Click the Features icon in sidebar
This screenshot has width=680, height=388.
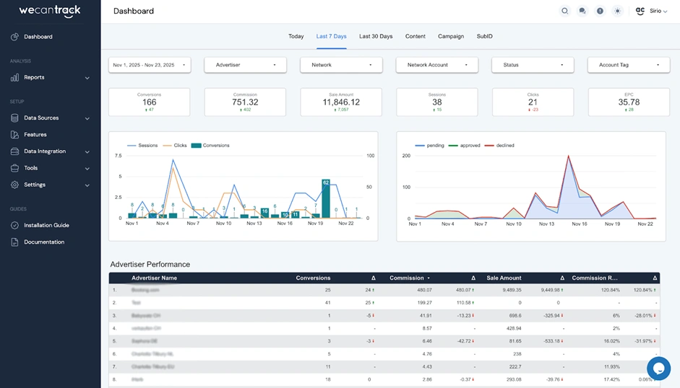point(15,135)
